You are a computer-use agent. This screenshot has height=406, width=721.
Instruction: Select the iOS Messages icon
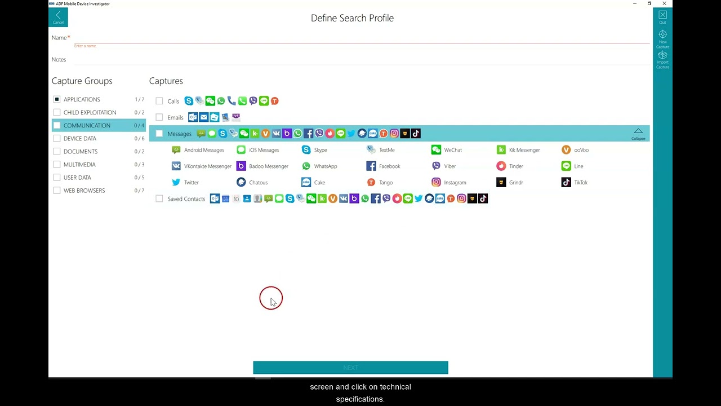[241, 150]
